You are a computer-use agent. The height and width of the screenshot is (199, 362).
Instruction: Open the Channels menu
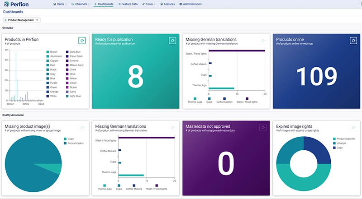pyautogui.click(x=81, y=4)
